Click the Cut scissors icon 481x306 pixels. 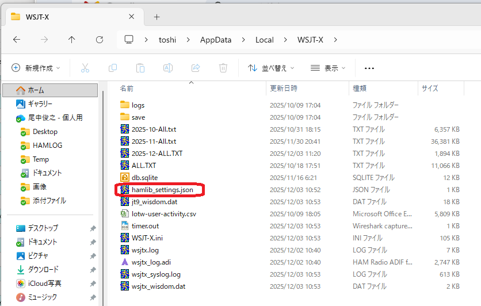(85, 68)
